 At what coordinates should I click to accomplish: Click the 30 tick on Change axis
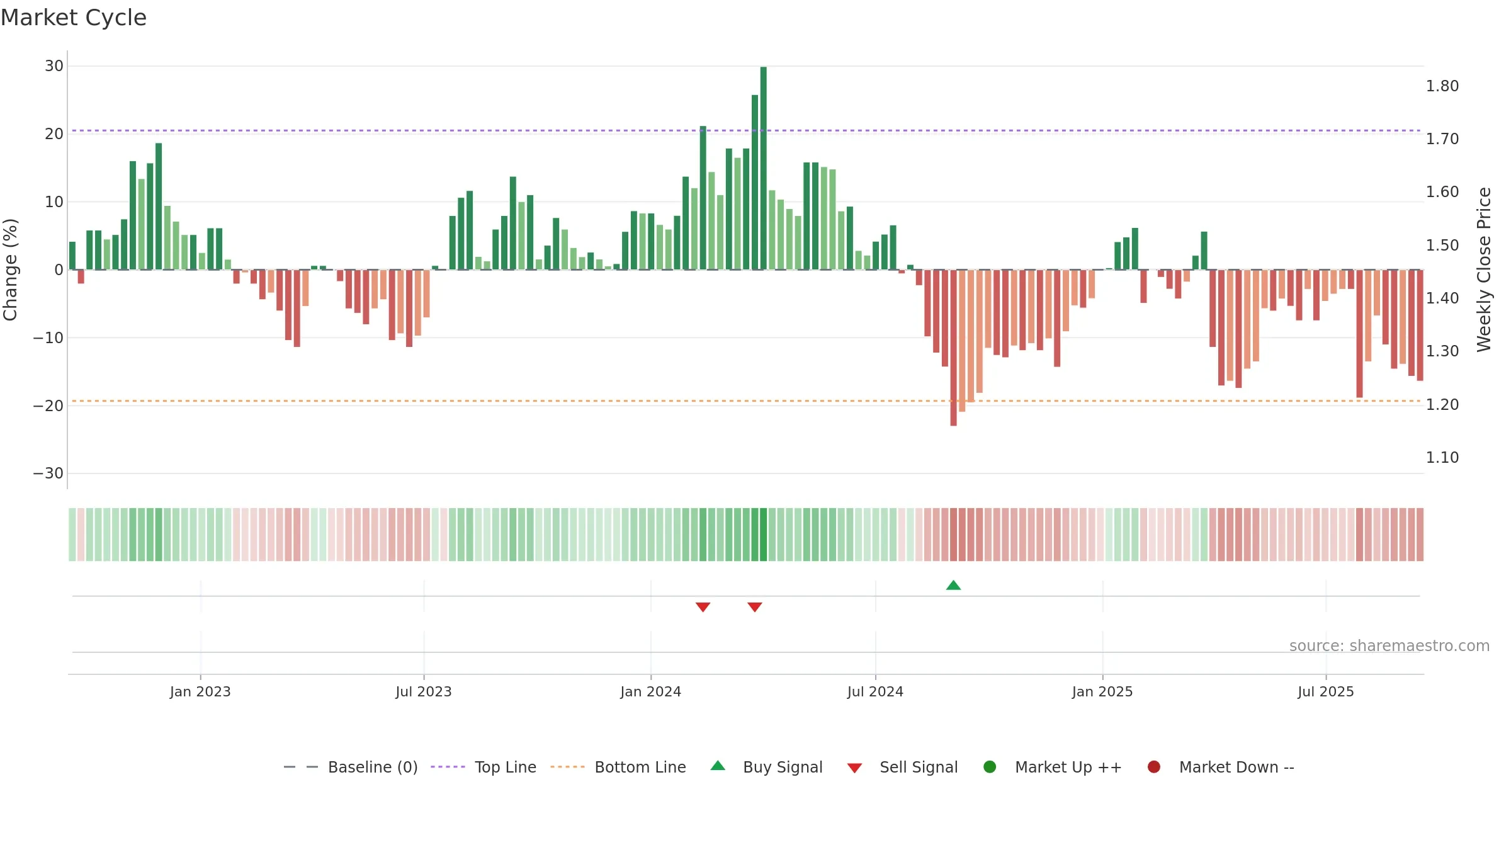pos(54,66)
